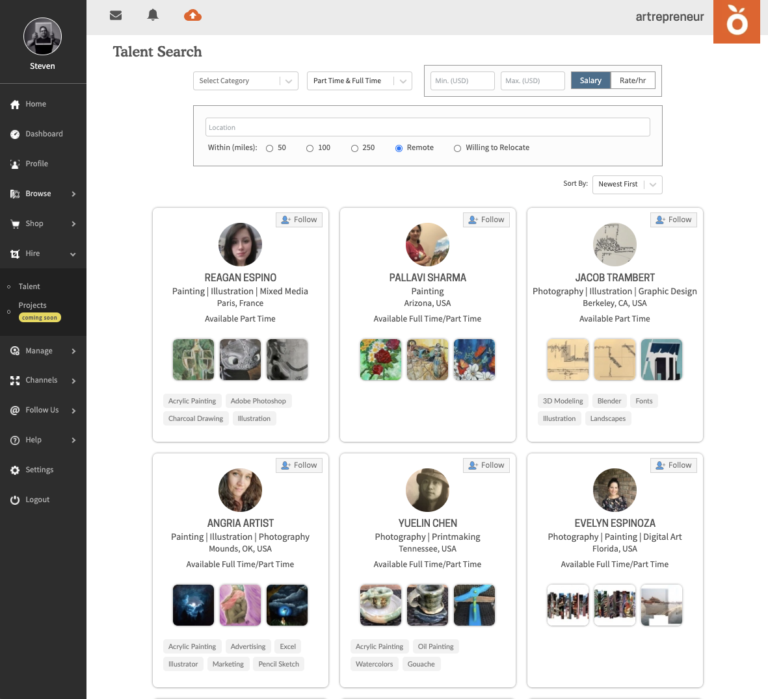Open Angria Artist's pink figure painting thumbnail
The height and width of the screenshot is (699, 768).
(x=240, y=605)
